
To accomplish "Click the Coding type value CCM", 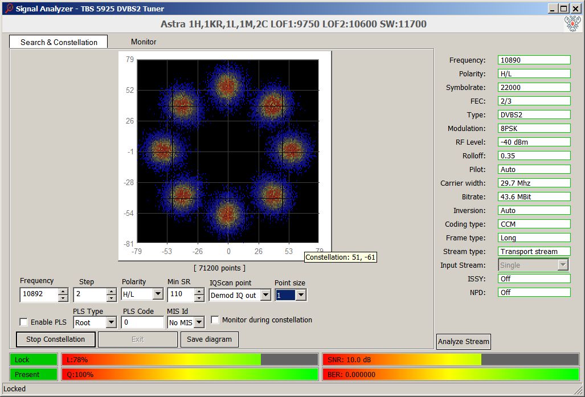I will click(x=534, y=224).
